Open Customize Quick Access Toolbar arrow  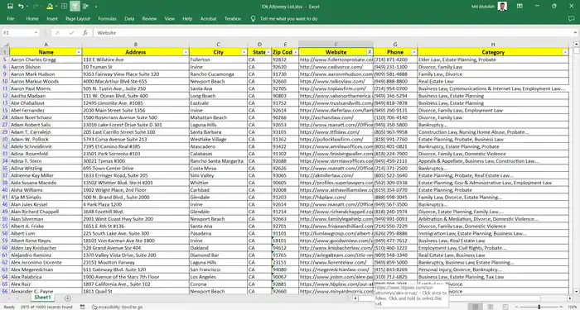coord(96,7)
